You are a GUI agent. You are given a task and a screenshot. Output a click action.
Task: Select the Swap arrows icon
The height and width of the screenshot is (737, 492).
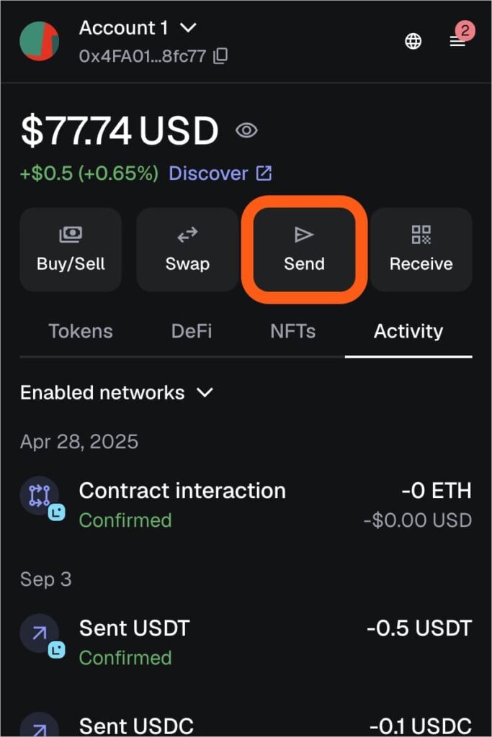[x=187, y=234]
